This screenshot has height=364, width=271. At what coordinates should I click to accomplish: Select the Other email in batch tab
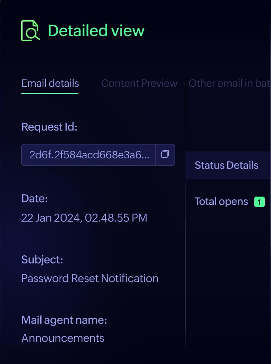pyautogui.click(x=229, y=83)
